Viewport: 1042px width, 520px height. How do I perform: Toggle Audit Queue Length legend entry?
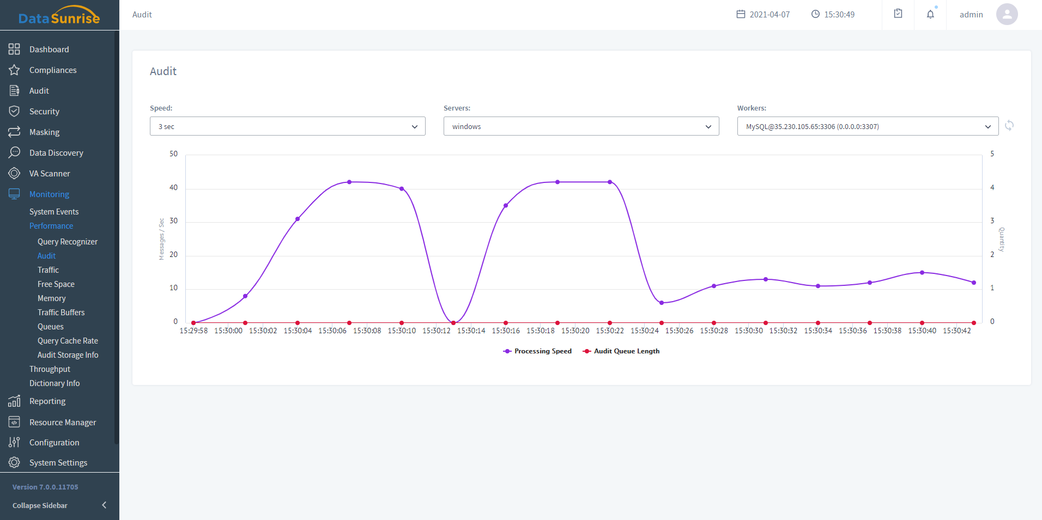(621, 351)
